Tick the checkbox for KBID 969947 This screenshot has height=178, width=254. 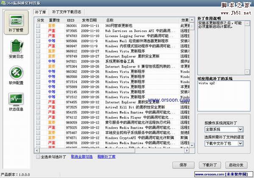pos(38,46)
